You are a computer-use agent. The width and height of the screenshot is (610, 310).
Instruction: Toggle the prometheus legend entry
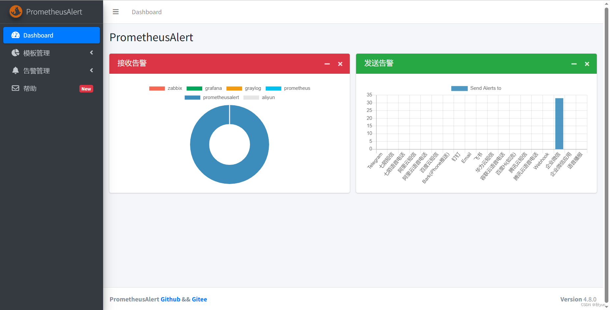point(288,88)
